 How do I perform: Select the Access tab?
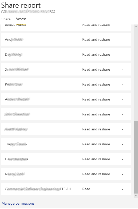21,19
